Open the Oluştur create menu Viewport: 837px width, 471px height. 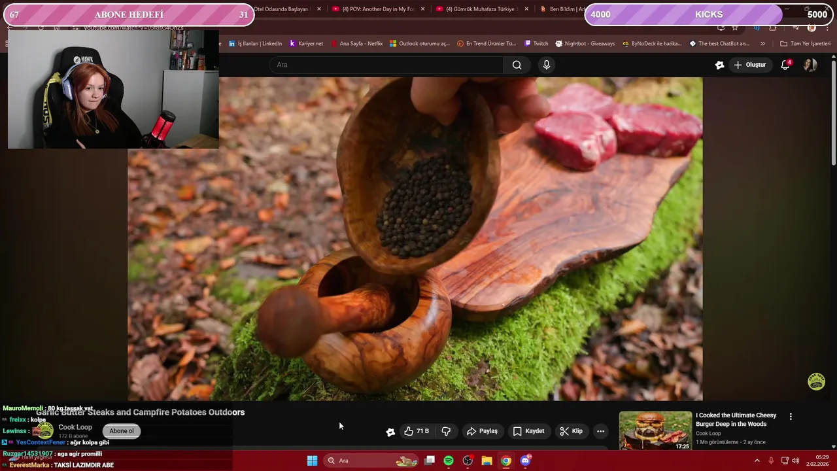point(749,65)
